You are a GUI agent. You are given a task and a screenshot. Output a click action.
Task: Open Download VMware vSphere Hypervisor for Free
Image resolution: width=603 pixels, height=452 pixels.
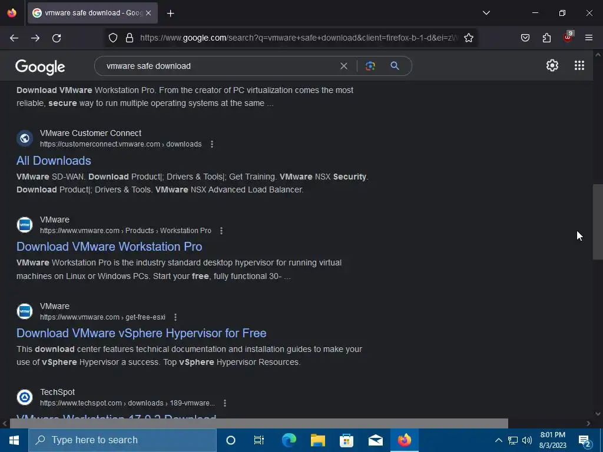click(141, 333)
